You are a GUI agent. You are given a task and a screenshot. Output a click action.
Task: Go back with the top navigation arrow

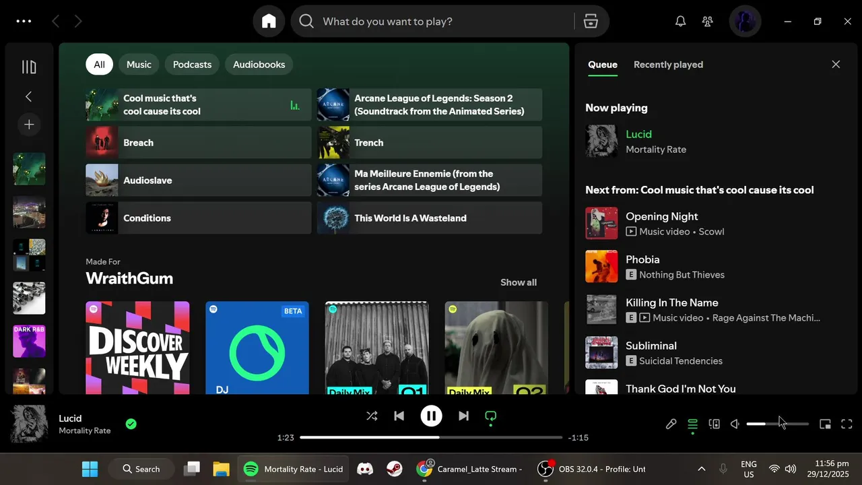point(56,22)
